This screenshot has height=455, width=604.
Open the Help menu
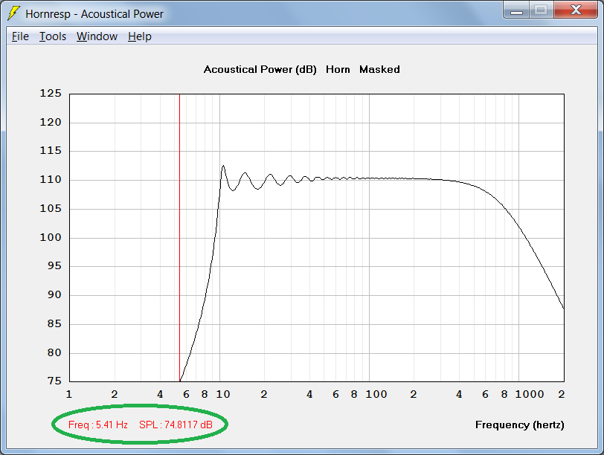140,36
